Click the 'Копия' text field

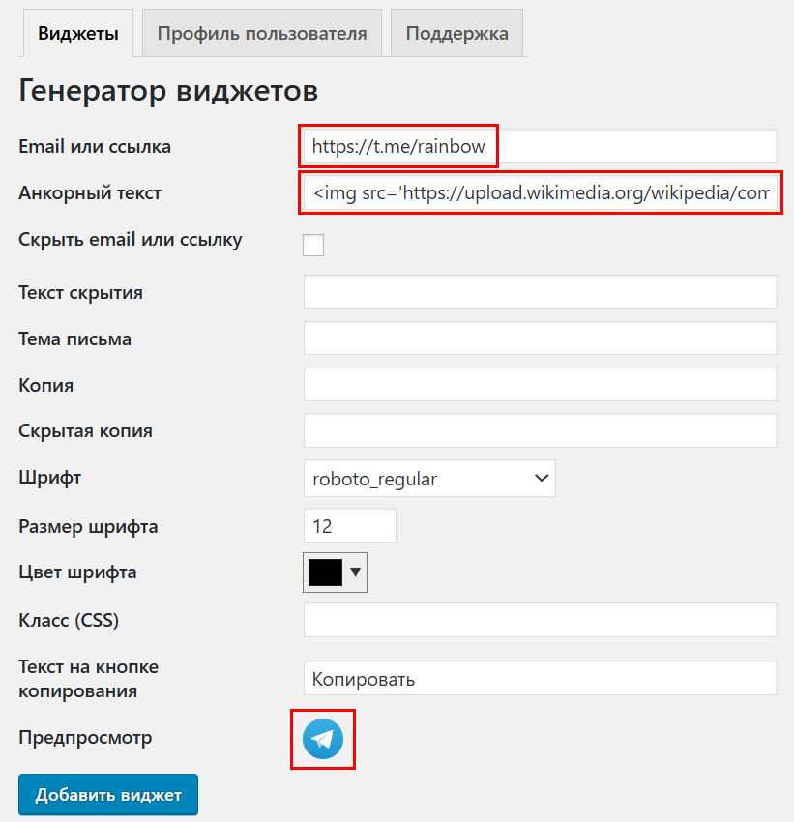pos(540,385)
